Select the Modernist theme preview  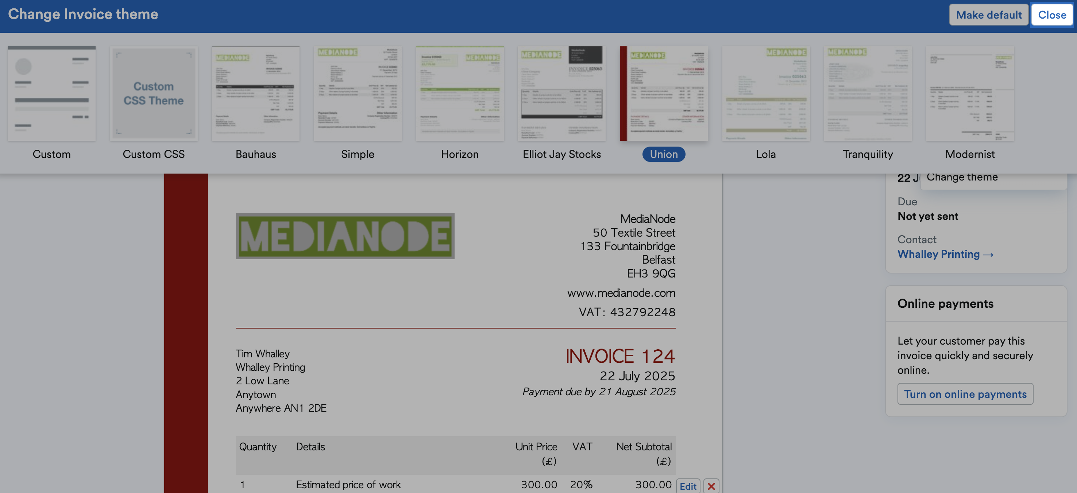pos(969,93)
